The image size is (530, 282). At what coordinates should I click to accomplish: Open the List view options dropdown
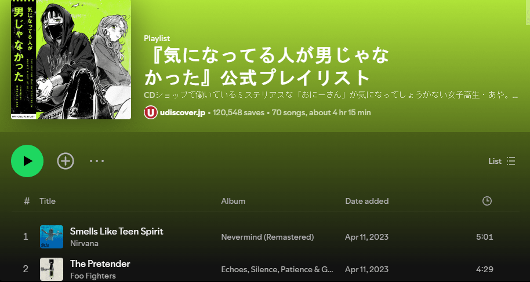point(502,161)
